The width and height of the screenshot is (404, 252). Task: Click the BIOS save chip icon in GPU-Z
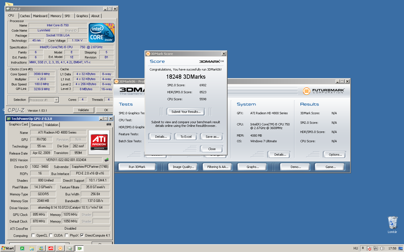pos(107,160)
